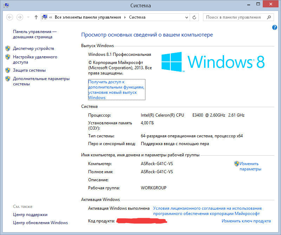Select the installed memory value '4,00 ГБ'

(x=147, y=123)
